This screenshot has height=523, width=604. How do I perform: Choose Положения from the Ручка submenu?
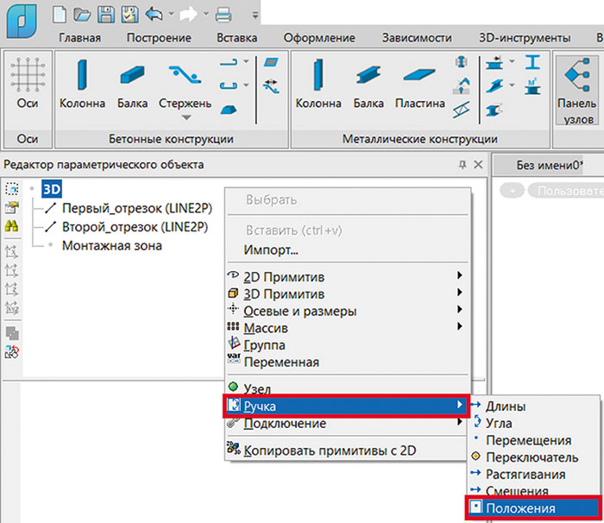[x=519, y=509]
